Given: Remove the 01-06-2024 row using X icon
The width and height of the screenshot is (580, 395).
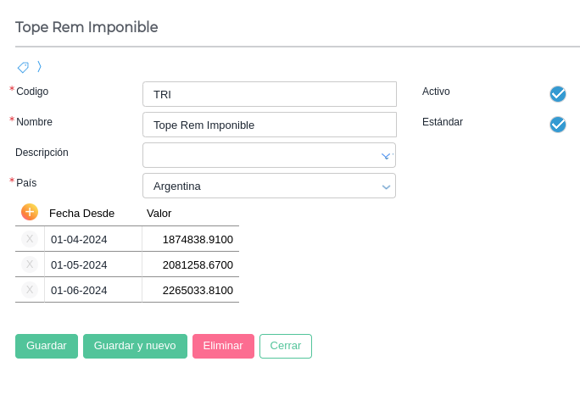Looking at the screenshot, I should click(x=30, y=290).
